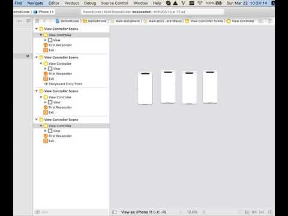288x216 pixels.
Task: Choose the iPhone 11 run destination
Action: [x=44, y=12]
